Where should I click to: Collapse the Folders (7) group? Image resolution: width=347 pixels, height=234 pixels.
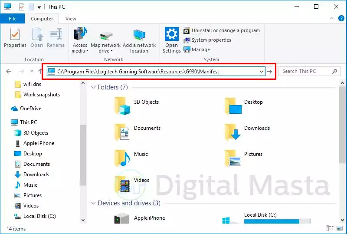click(93, 87)
